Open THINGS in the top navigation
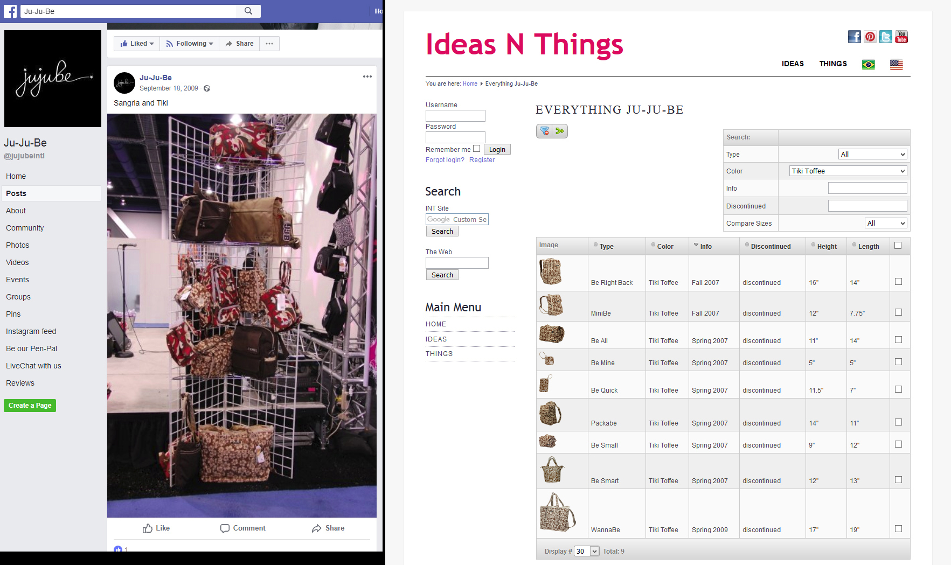The image size is (951, 565). 833,64
